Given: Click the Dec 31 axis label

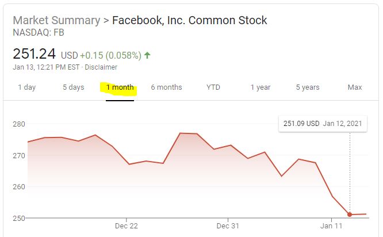Looking at the screenshot, I should coord(228,225).
